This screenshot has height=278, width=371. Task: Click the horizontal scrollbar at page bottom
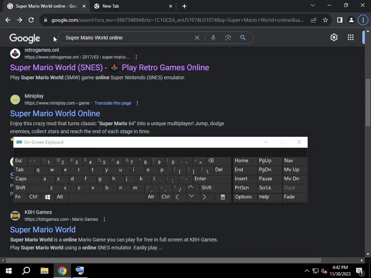(163, 260)
